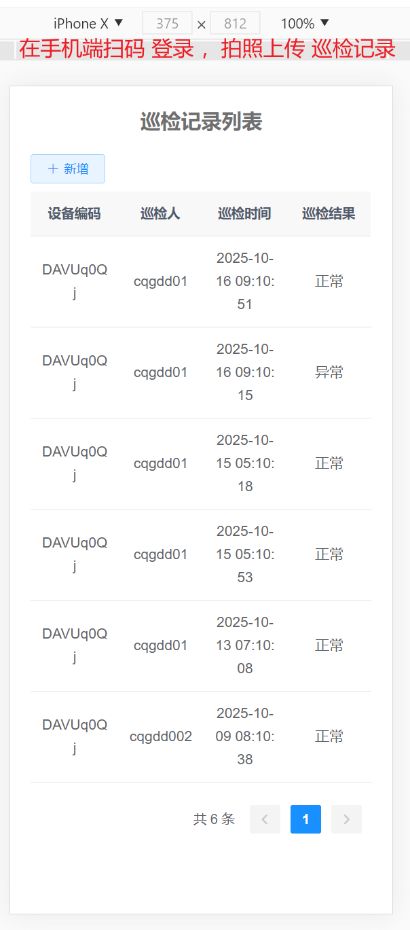
Task: Click the record timed 2025-10-15 05:10:53
Action: (245, 554)
